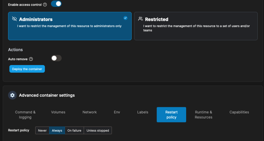Choose the Always restart policy

[x=57, y=130]
